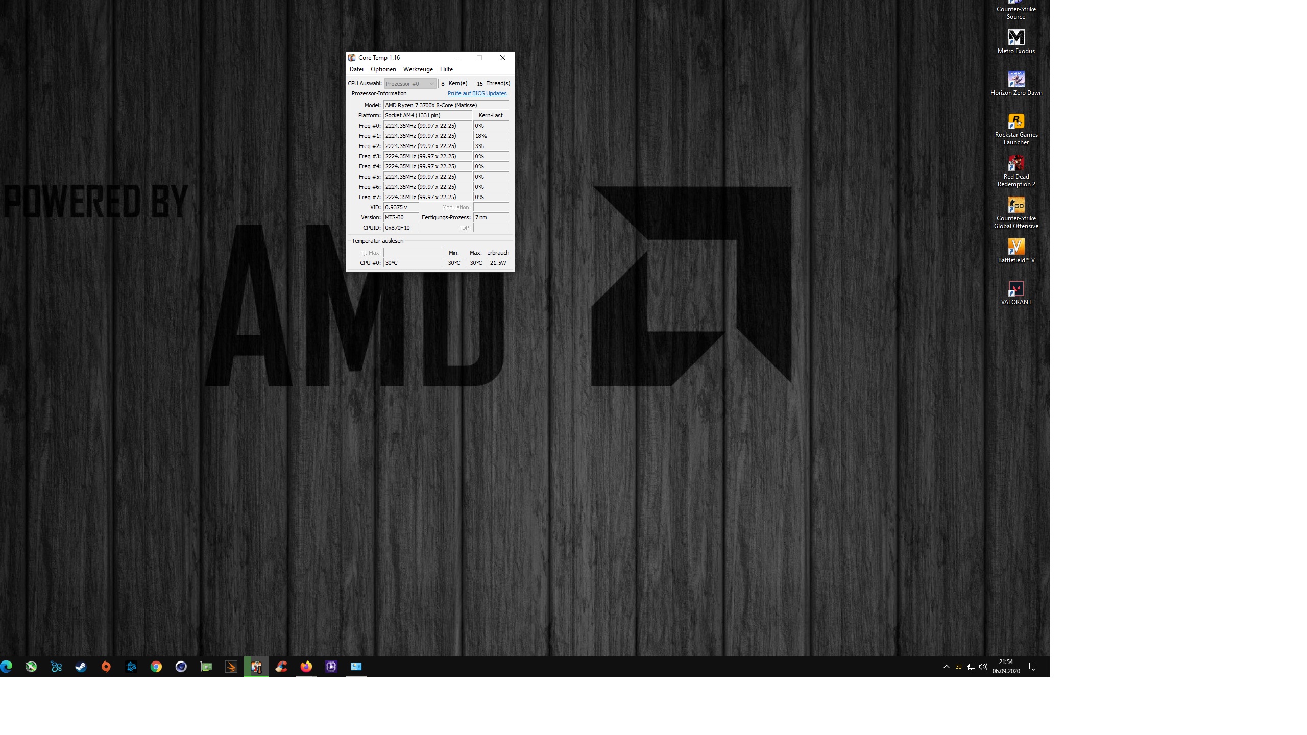Click the Freq #4 frequency value

[x=428, y=166]
